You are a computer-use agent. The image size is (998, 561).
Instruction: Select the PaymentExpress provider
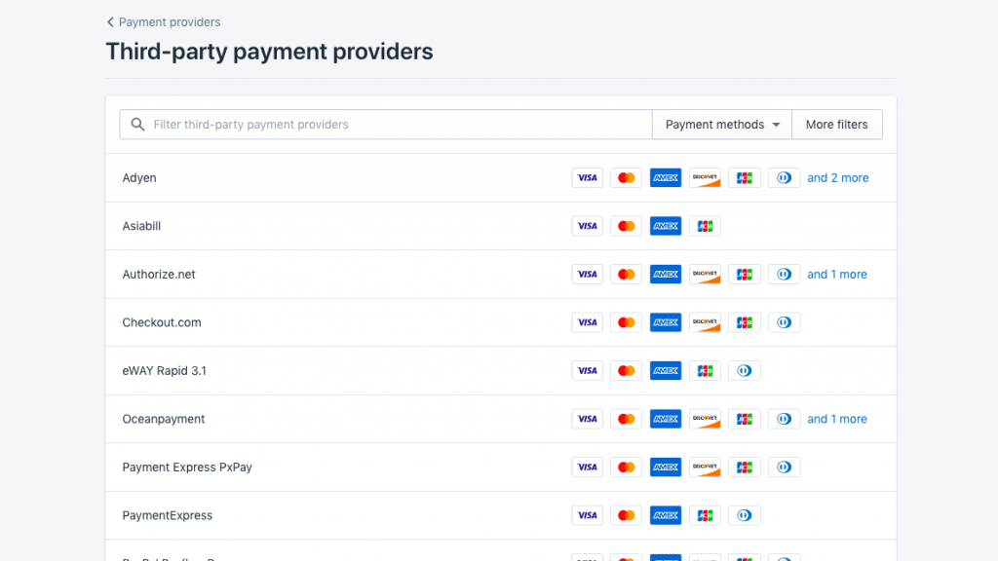tap(501, 516)
